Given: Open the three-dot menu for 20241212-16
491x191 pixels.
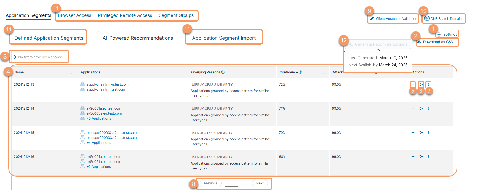Looking at the screenshot, I should click(428, 157).
